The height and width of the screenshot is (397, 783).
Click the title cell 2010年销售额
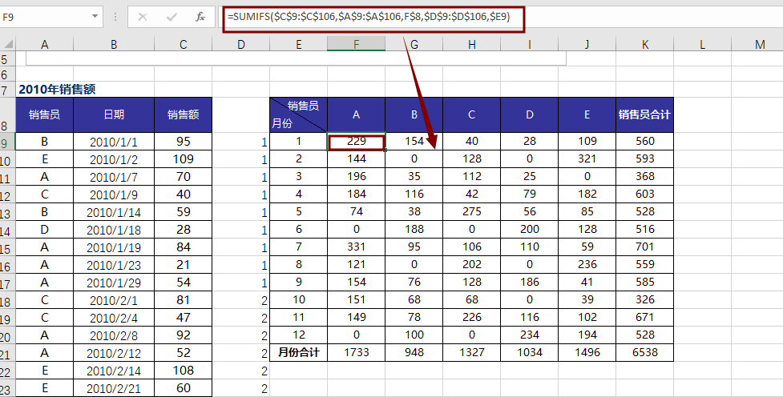(x=56, y=90)
